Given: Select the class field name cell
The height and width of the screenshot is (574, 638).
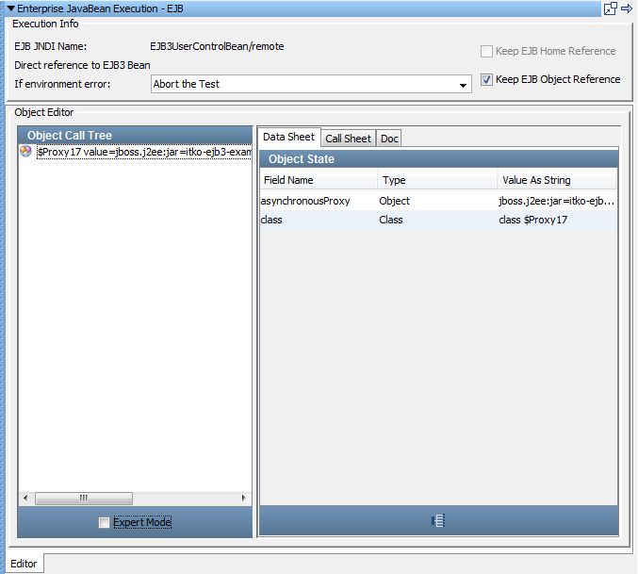Looking at the screenshot, I should point(319,220).
